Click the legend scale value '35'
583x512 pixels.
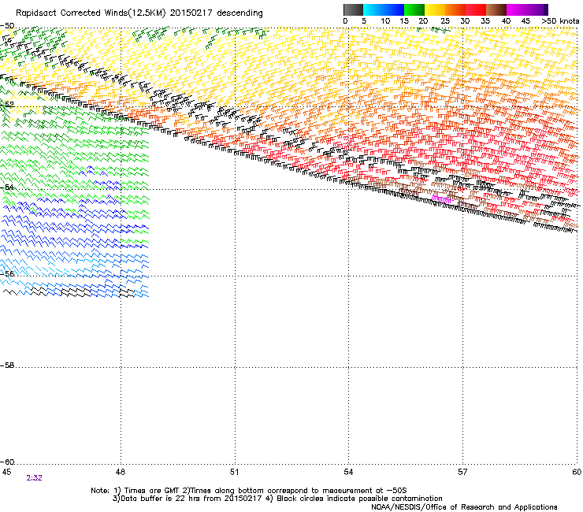pos(485,21)
